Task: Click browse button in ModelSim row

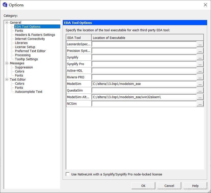Action: (x=200, y=84)
